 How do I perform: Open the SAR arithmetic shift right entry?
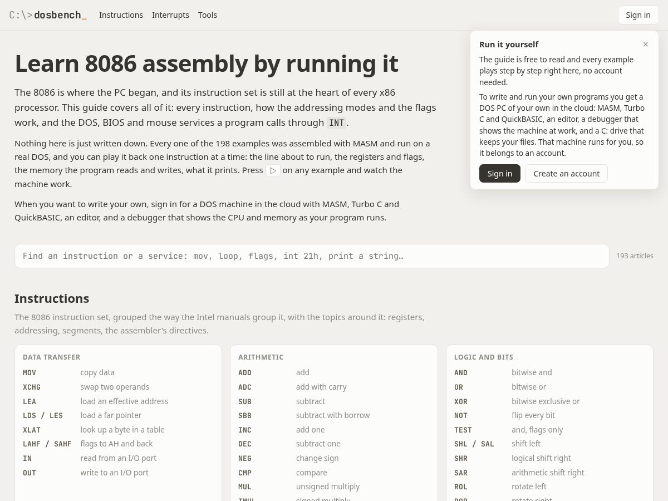click(x=549, y=473)
